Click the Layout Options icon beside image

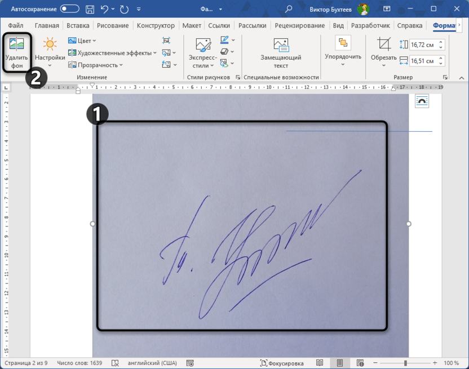coord(422,101)
